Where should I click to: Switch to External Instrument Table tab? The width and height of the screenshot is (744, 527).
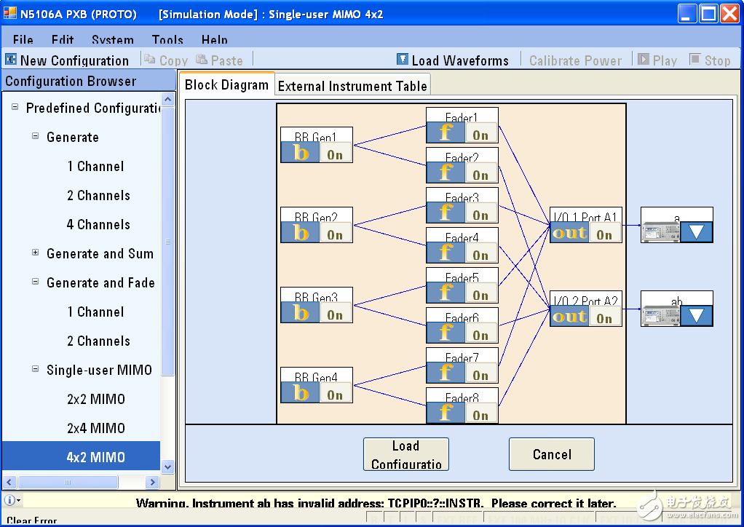click(352, 86)
